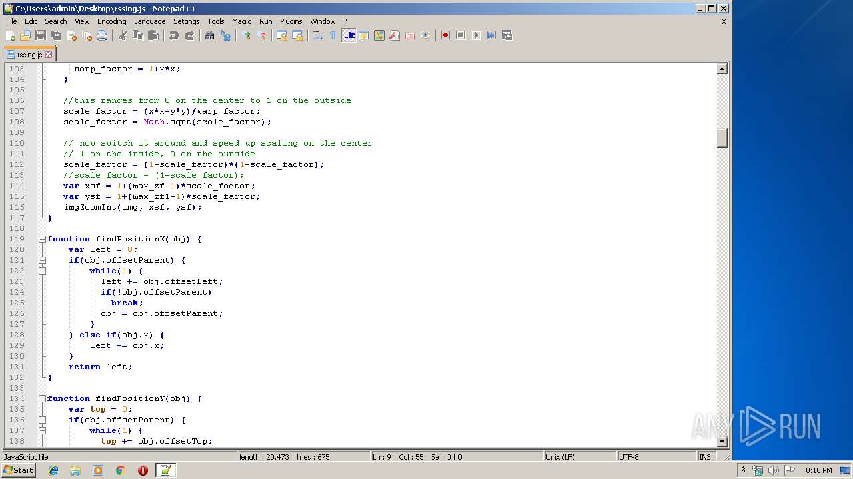Click 'UTF-8' encoding in the status bar
The width and height of the screenshot is (853, 479).
coord(628,457)
